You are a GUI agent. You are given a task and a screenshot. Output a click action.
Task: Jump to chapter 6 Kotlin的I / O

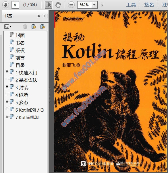[x=30, y=110]
